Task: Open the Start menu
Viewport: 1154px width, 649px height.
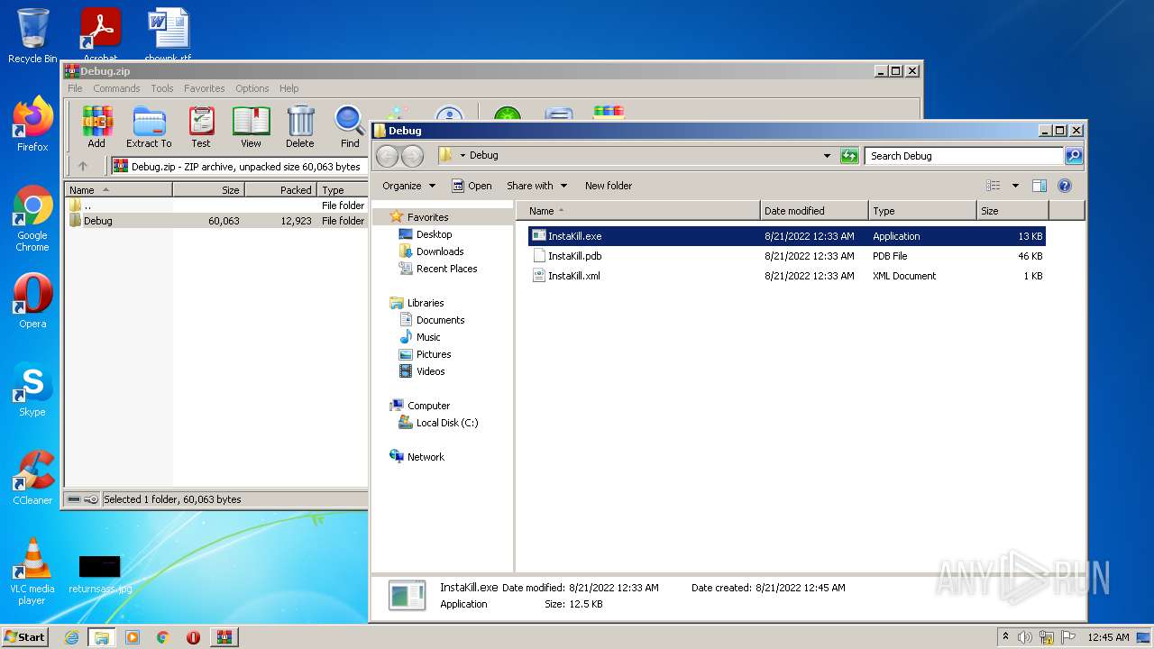Action: pos(24,637)
